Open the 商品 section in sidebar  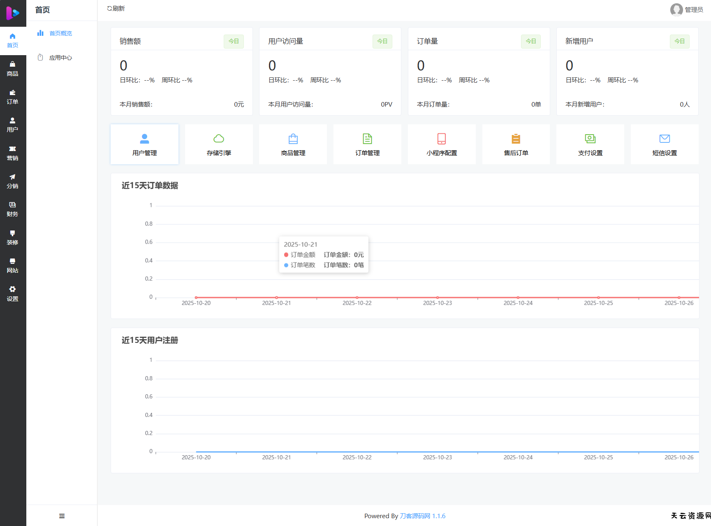(x=12, y=69)
